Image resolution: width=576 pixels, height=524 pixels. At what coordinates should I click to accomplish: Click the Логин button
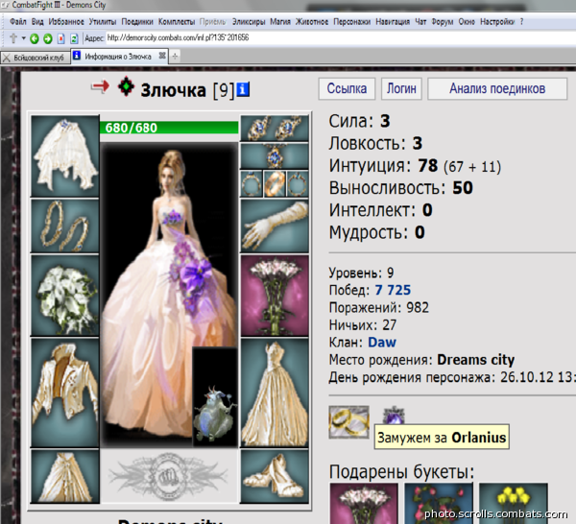point(401,88)
